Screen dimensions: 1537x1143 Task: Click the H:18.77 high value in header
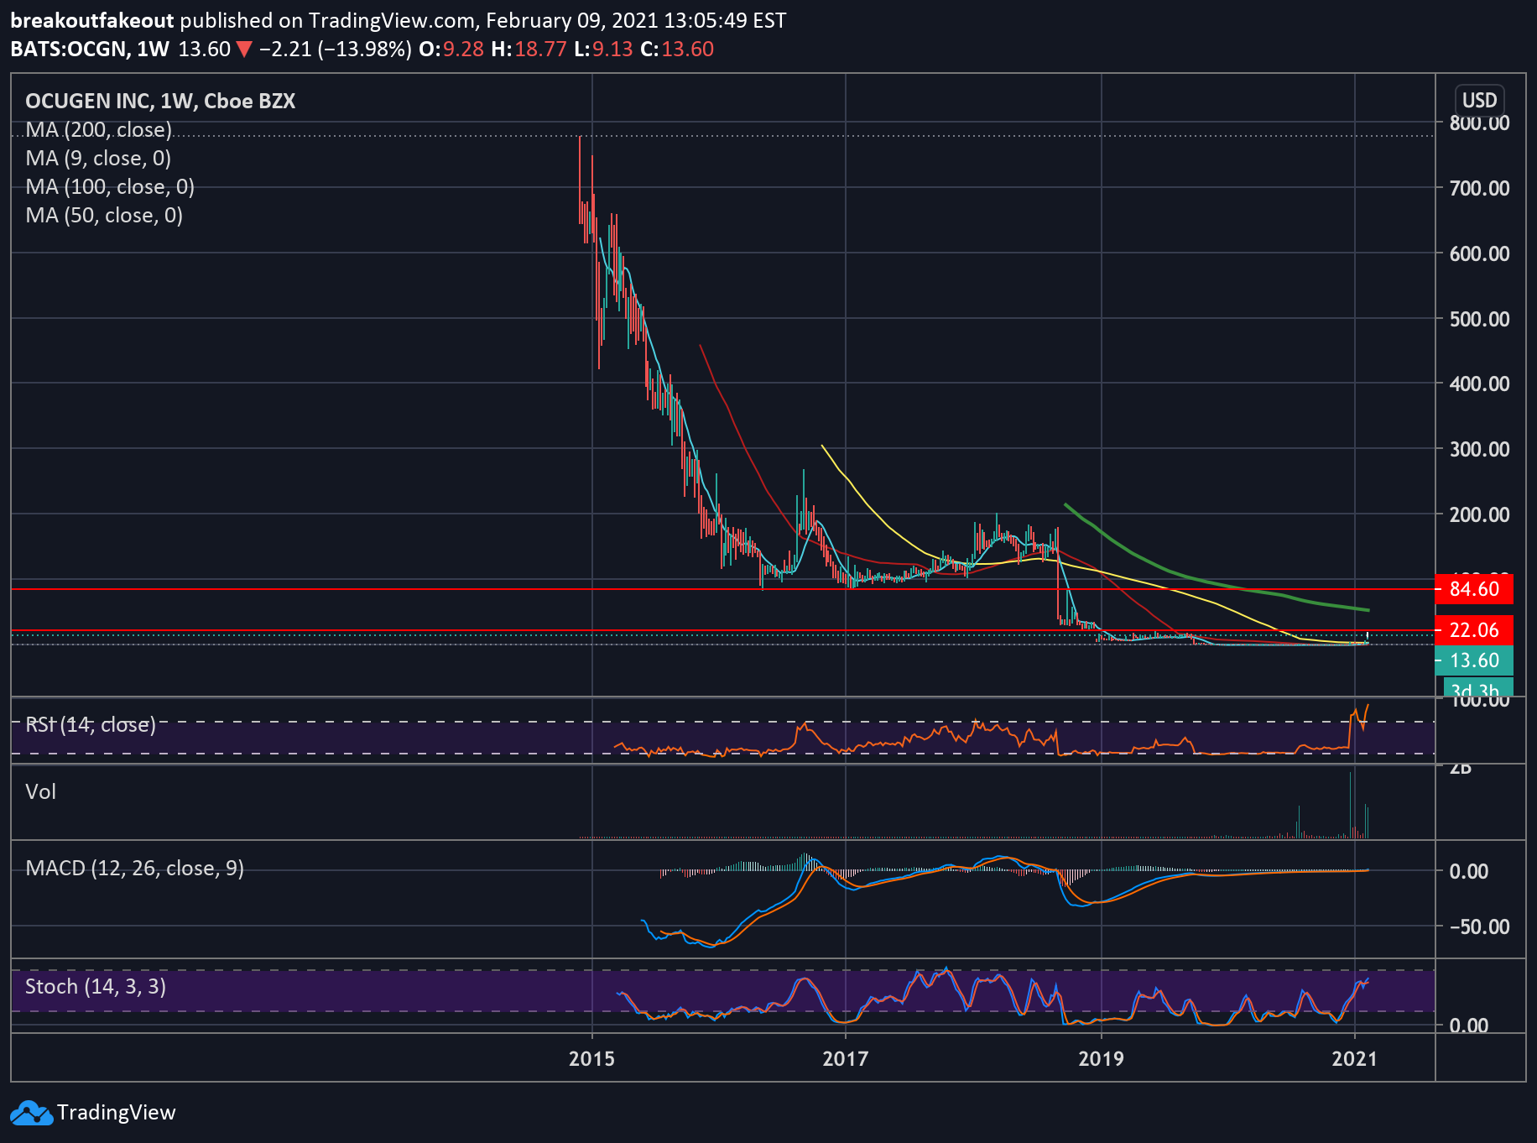pyautogui.click(x=529, y=49)
